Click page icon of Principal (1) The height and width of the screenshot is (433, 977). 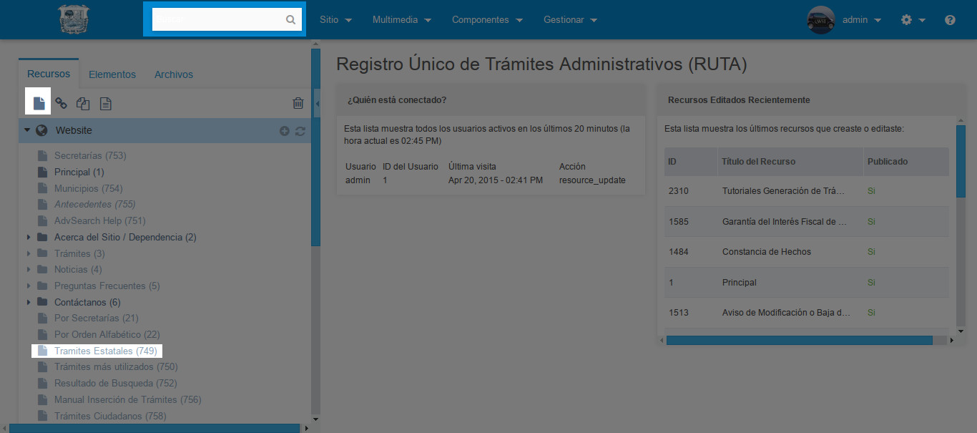coord(42,172)
